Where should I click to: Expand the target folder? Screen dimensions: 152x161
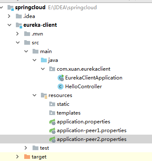pyautogui.click(x=18, y=157)
